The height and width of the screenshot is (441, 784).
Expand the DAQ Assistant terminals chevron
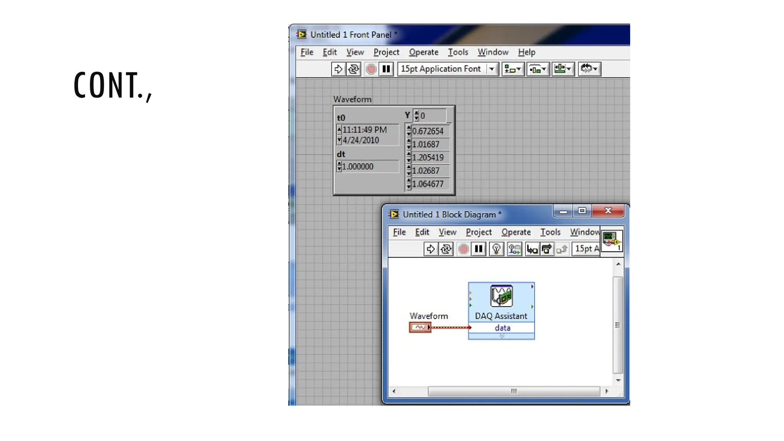[501, 336]
